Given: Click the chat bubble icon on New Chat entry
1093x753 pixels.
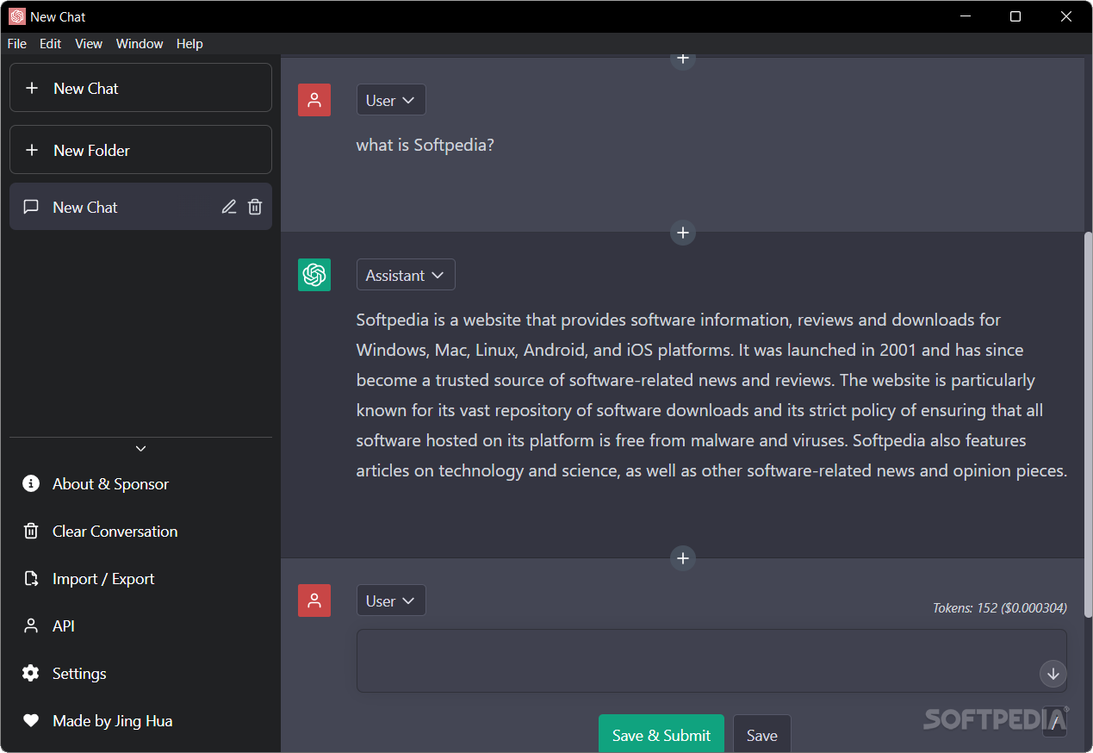Looking at the screenshot, I should coord(31,207).
